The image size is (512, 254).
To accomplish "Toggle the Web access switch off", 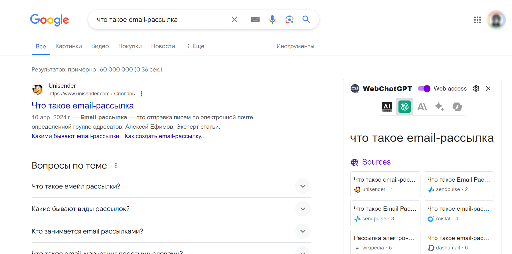I will coord(424,89).
